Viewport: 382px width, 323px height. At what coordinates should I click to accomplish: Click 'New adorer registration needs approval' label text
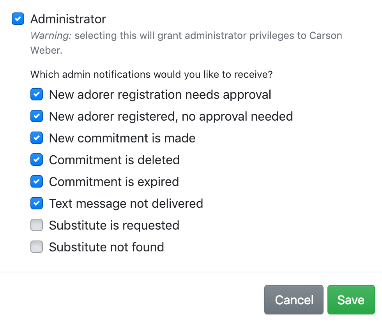[x=160, y=95]
